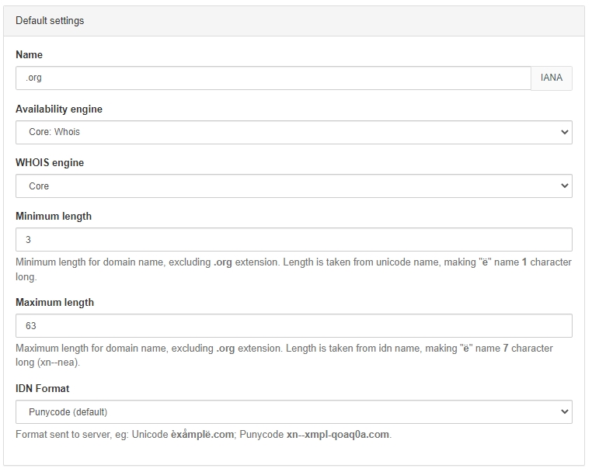Open the IDN Format Punycode dropdown
The image size is (592, 472).
pyautogui.click(x=294, y=412)
